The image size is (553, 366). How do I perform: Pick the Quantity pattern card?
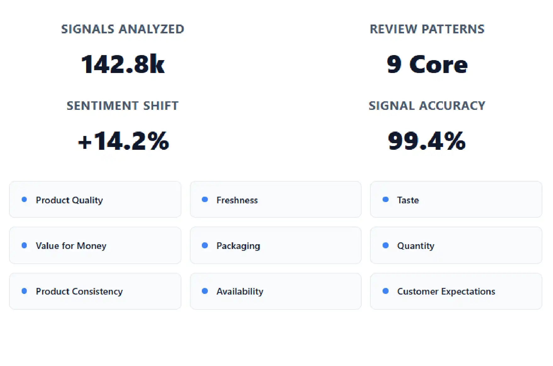click(x=456, y=245)
